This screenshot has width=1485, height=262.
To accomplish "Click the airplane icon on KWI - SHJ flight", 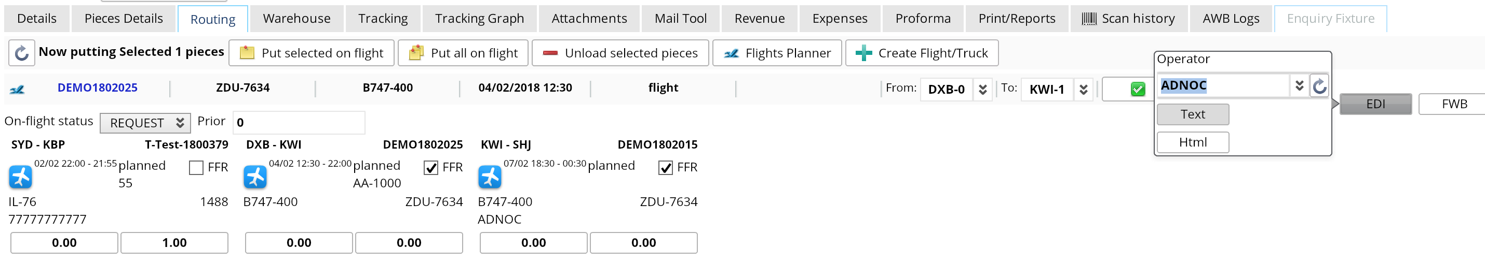I will [x=490, y=177].
